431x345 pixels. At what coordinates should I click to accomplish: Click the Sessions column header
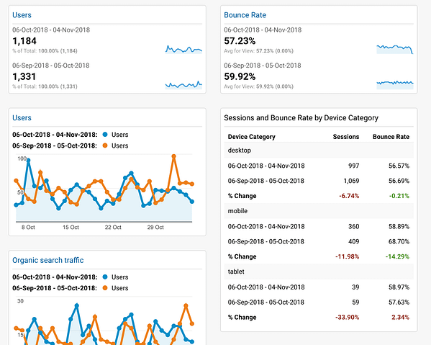(x=346, y=137)
